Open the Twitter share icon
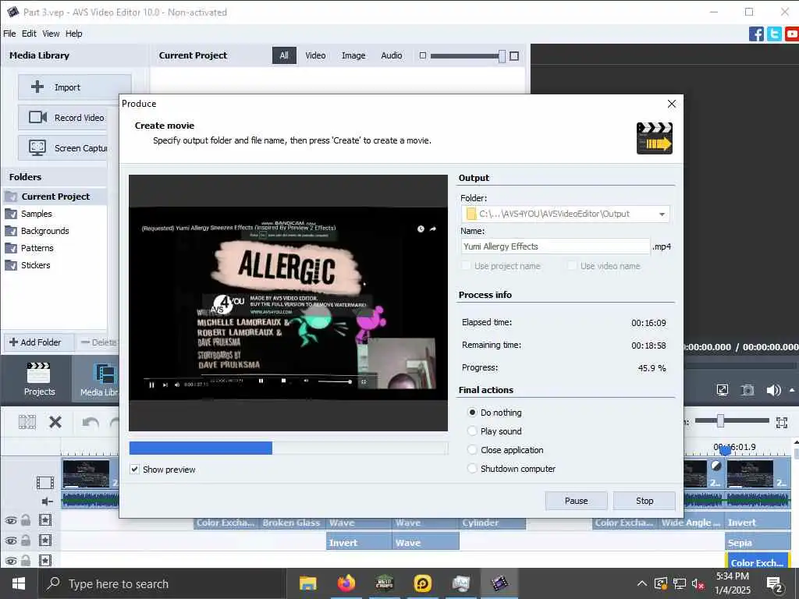The height and width of the screenshot is (599, 799). pyautogui.click(x=774, y=34)
